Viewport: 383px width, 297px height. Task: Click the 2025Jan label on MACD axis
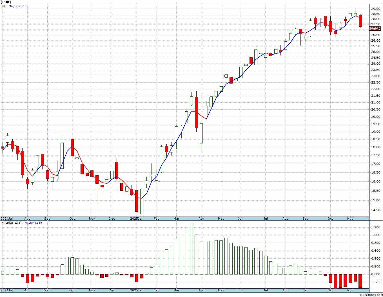137,290
